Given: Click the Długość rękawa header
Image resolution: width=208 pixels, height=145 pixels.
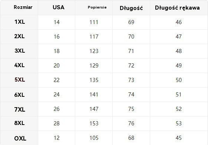Looking at the screenshot, I should click(177, 8).
